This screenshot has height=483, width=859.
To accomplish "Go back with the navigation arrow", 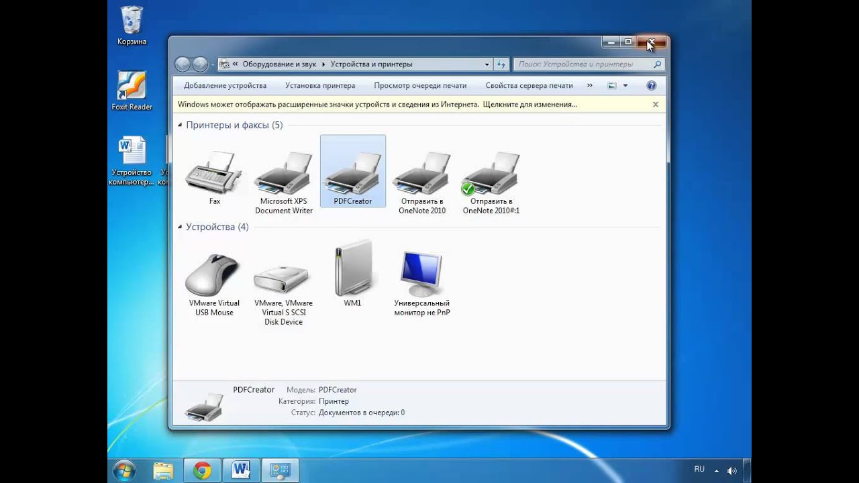I will (x=183, y=64).
